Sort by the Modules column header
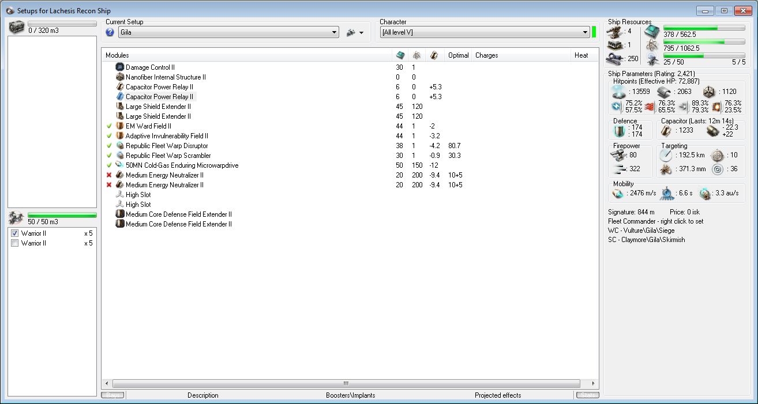 (247, 55)
